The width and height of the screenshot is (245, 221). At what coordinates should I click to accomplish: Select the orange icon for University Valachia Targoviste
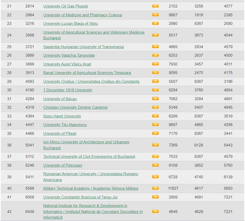[x=155, y=55]
